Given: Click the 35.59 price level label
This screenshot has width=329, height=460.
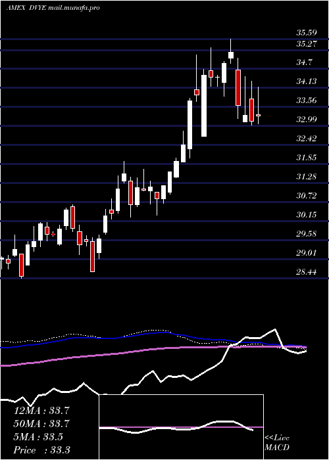Looking at the screenshot, I should [307, 33].
